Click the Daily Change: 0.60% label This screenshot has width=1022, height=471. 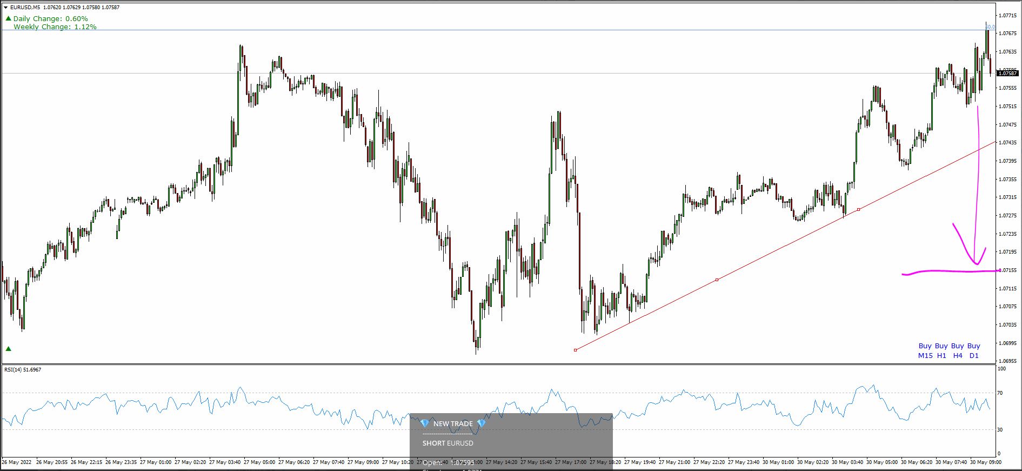(50, 18)
